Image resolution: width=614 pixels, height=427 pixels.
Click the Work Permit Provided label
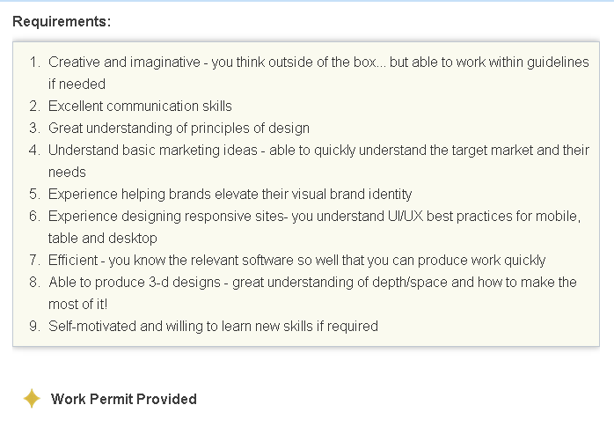click(x=124, y=399)
